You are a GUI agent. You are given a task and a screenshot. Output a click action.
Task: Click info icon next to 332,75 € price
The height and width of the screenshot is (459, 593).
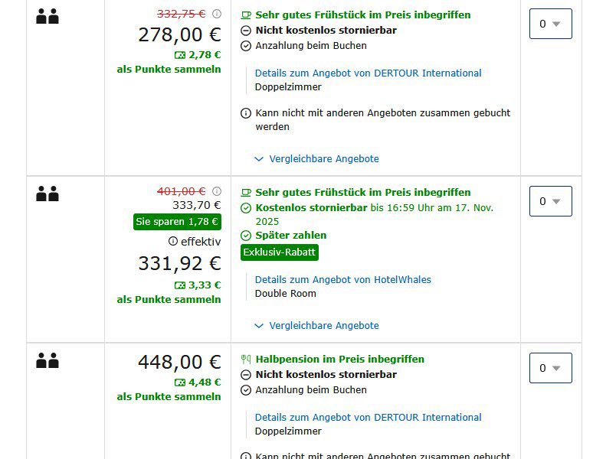point(216,14)
